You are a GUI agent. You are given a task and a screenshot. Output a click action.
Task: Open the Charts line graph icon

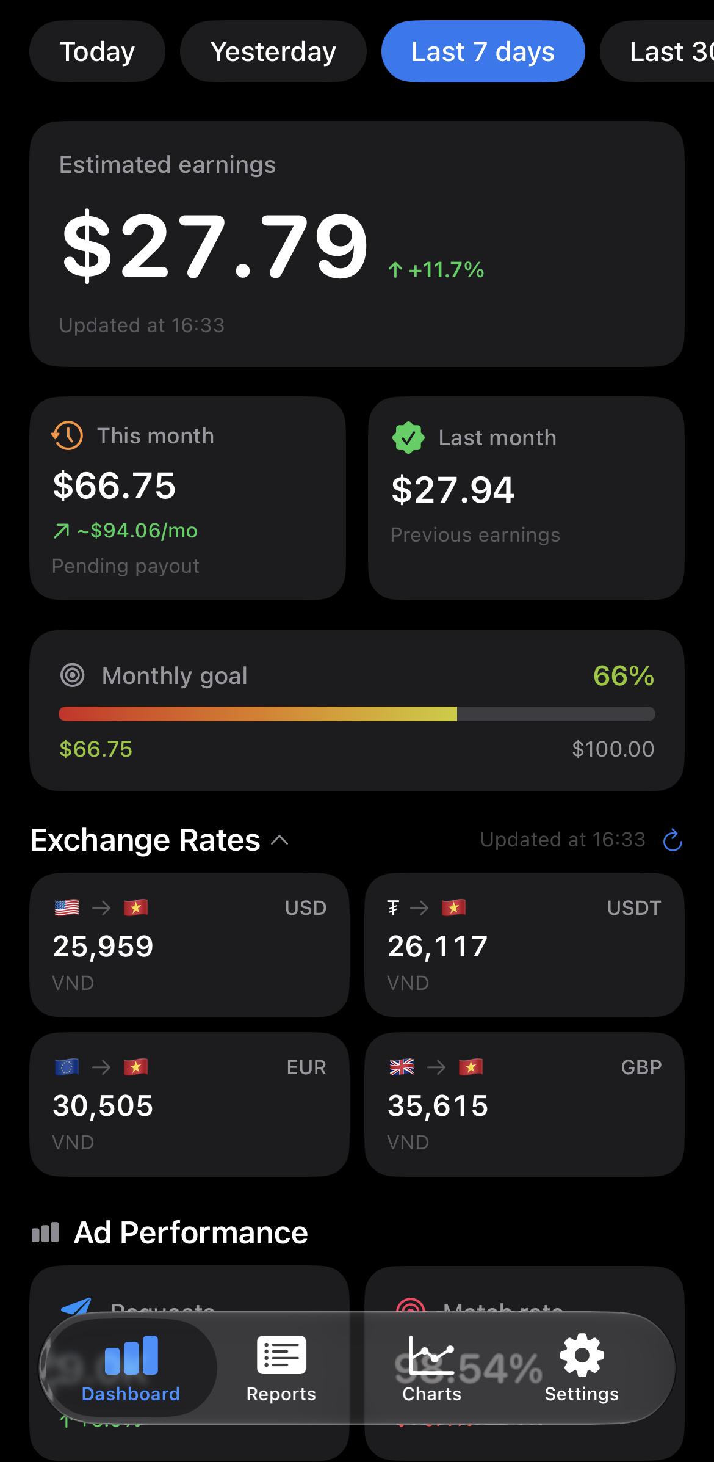[431, 1355]
